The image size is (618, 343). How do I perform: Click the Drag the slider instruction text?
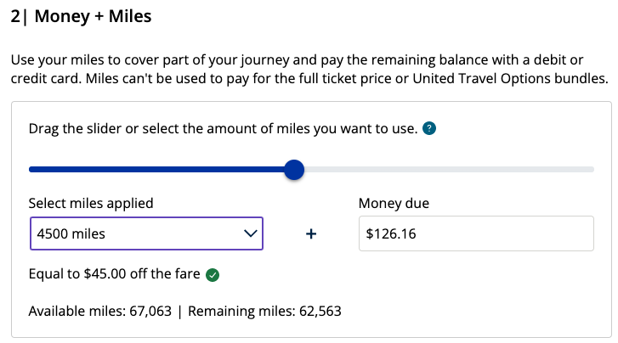(x=222, y=129)
